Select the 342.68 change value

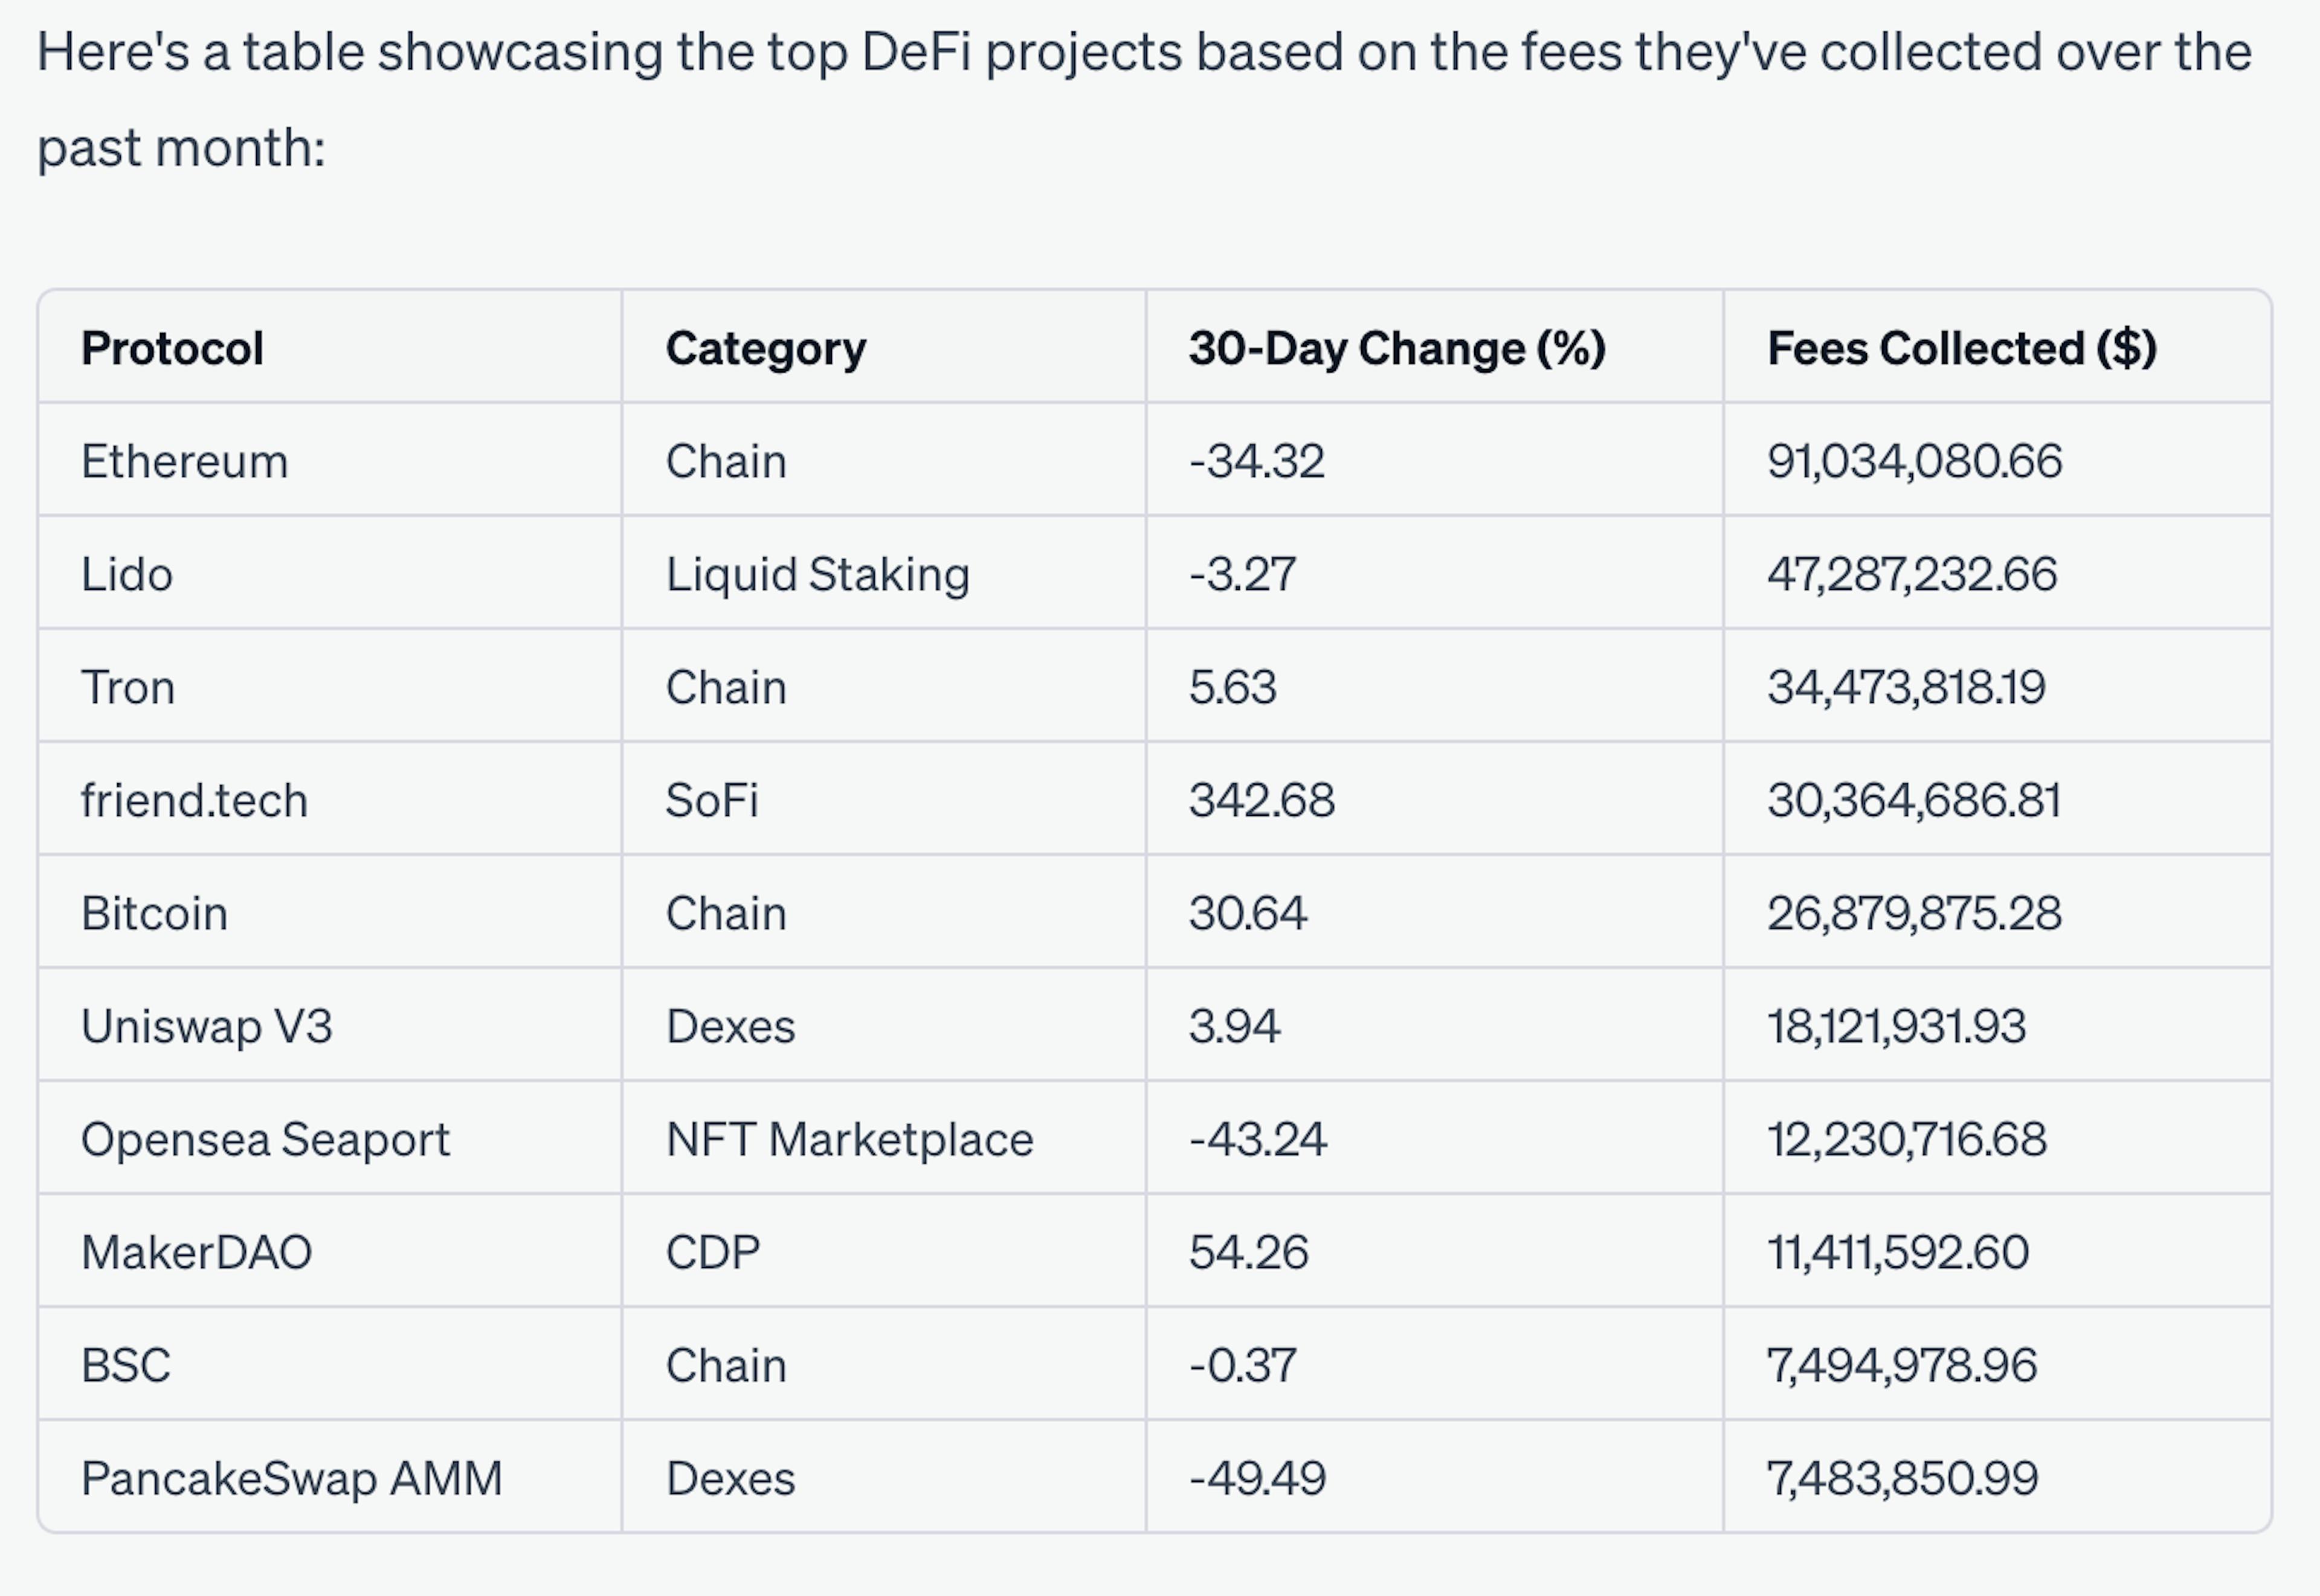coord(1261,800)
